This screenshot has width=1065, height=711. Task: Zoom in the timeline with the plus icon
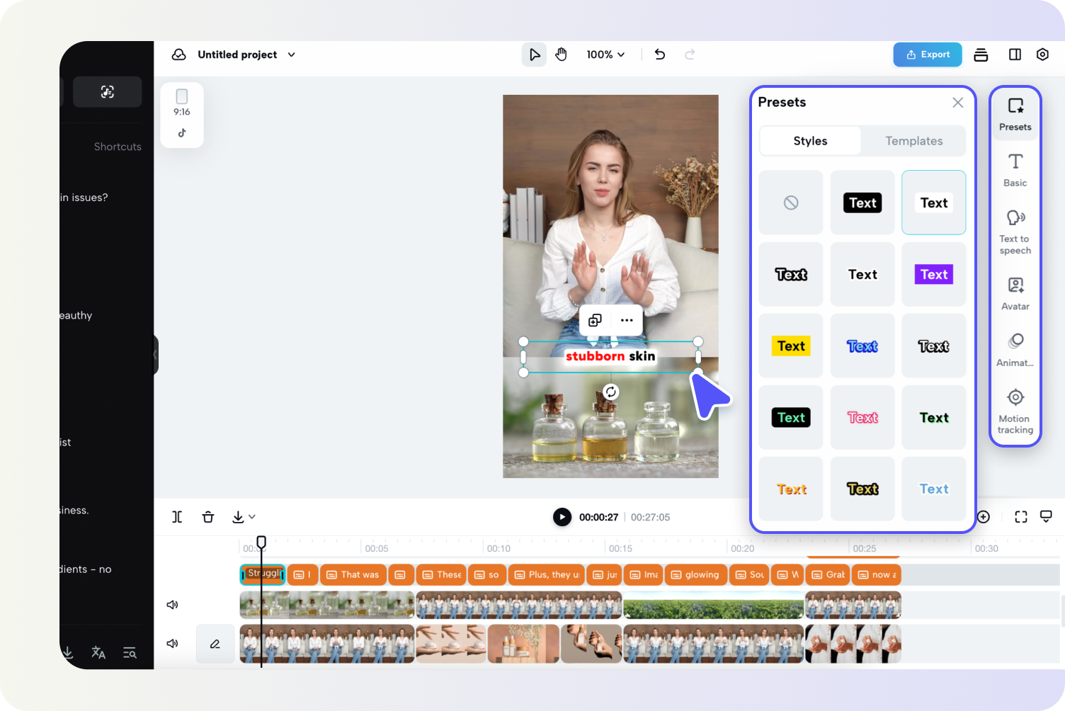(x=984, y=517)
